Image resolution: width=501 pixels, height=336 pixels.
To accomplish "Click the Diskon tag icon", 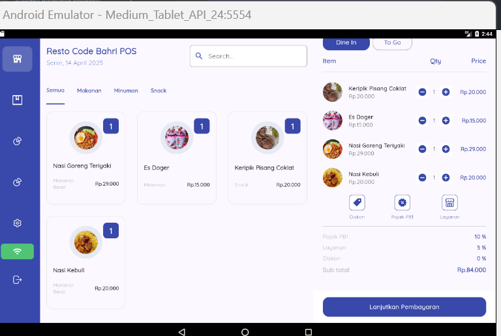I will click(x=357, y=203).
